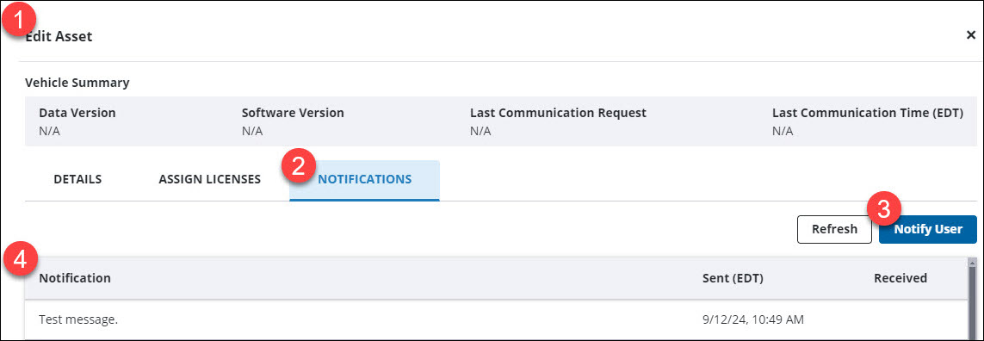
Task: Click the Sent (EDT) column header
Action: click(733, 277)
